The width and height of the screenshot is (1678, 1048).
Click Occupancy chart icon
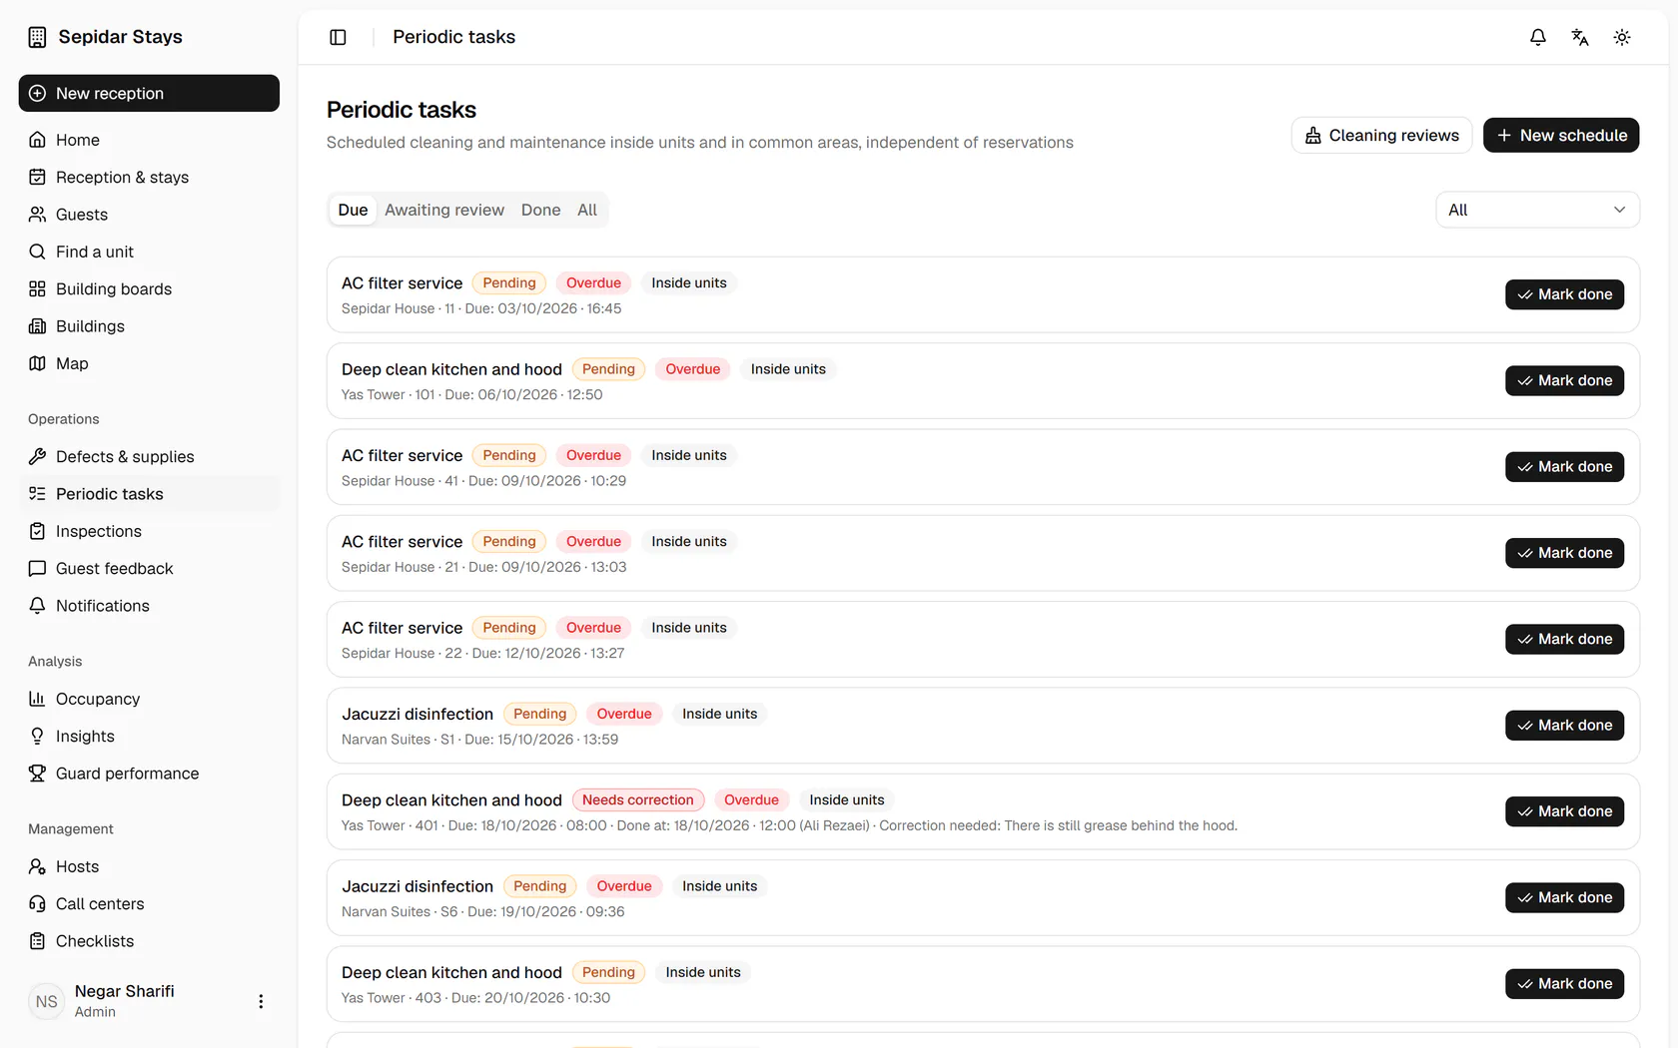click(37, 699)
